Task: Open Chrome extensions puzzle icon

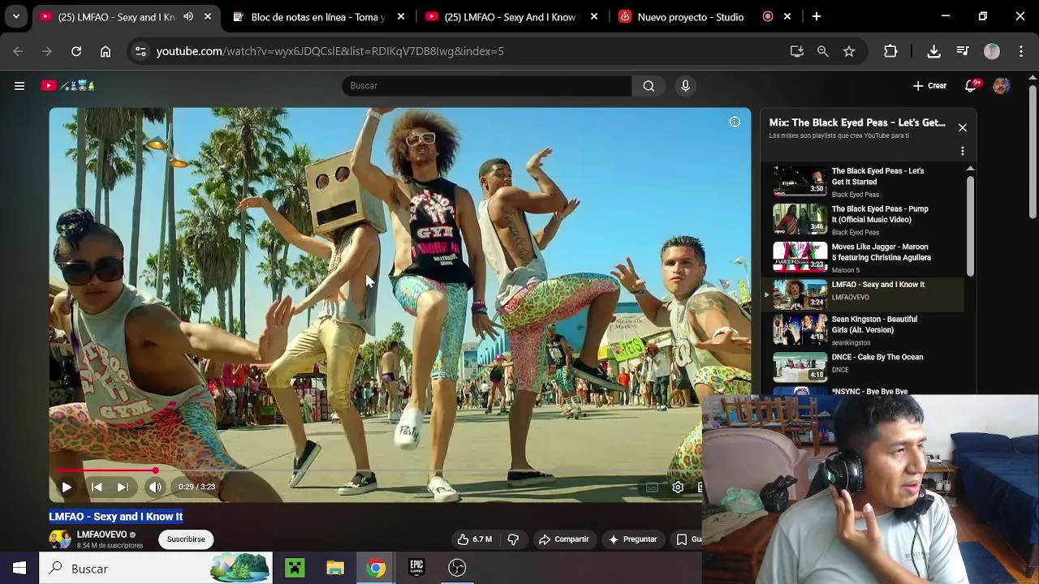Action: [x=890, y=51]
